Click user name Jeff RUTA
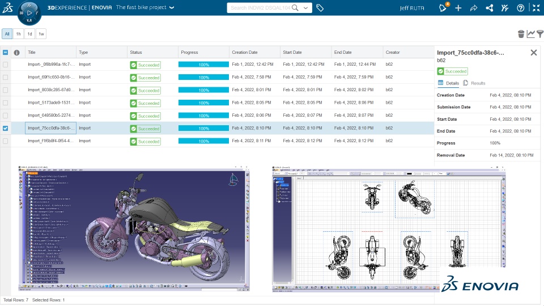The image size is (544, 306). point(412,8)
